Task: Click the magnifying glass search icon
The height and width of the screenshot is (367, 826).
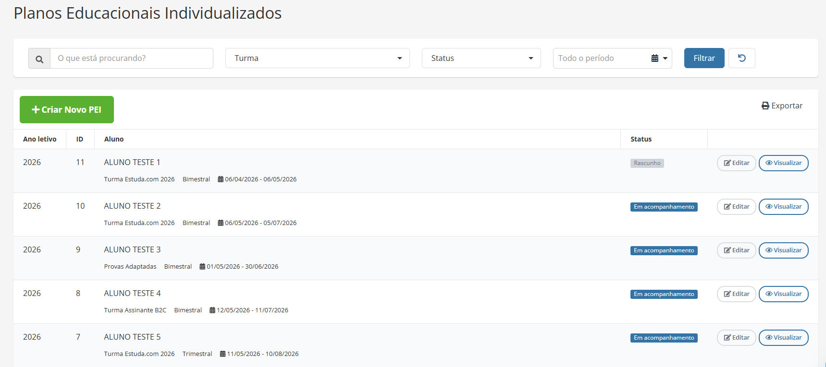Action: click(x=39, y=59)
